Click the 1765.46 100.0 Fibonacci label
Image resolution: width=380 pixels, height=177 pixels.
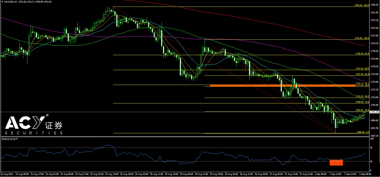[361, 5]
